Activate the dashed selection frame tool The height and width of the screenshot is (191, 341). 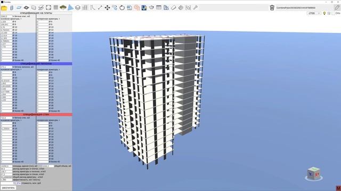coord(48,8)
